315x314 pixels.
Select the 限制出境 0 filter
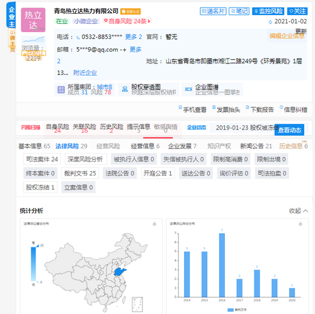click(x=272, y=159)
